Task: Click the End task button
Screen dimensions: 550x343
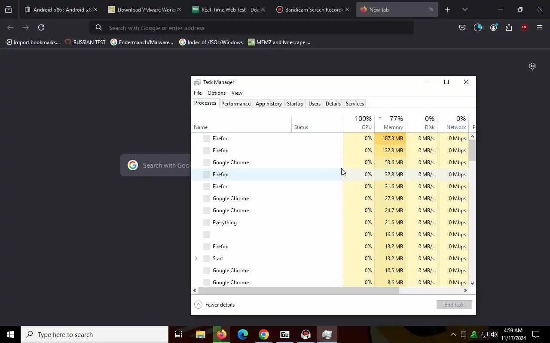Action: pos(454,305)
